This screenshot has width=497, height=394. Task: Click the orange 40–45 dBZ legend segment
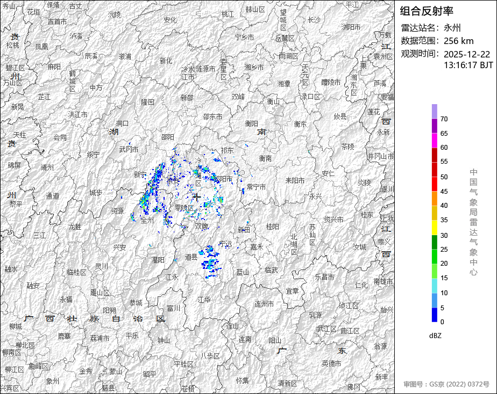point(434,199)
